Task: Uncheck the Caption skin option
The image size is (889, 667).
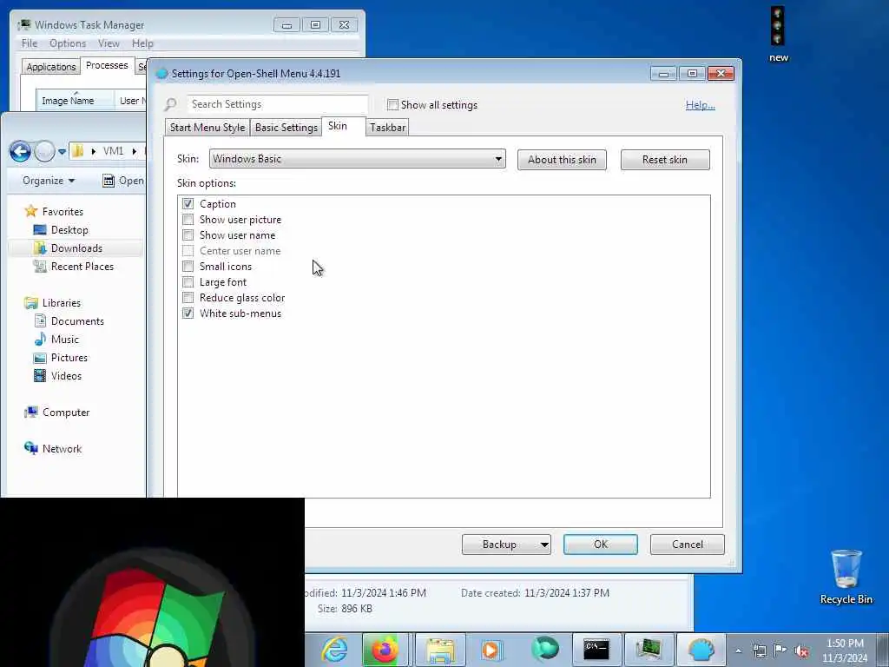Action: pos(188,203)
